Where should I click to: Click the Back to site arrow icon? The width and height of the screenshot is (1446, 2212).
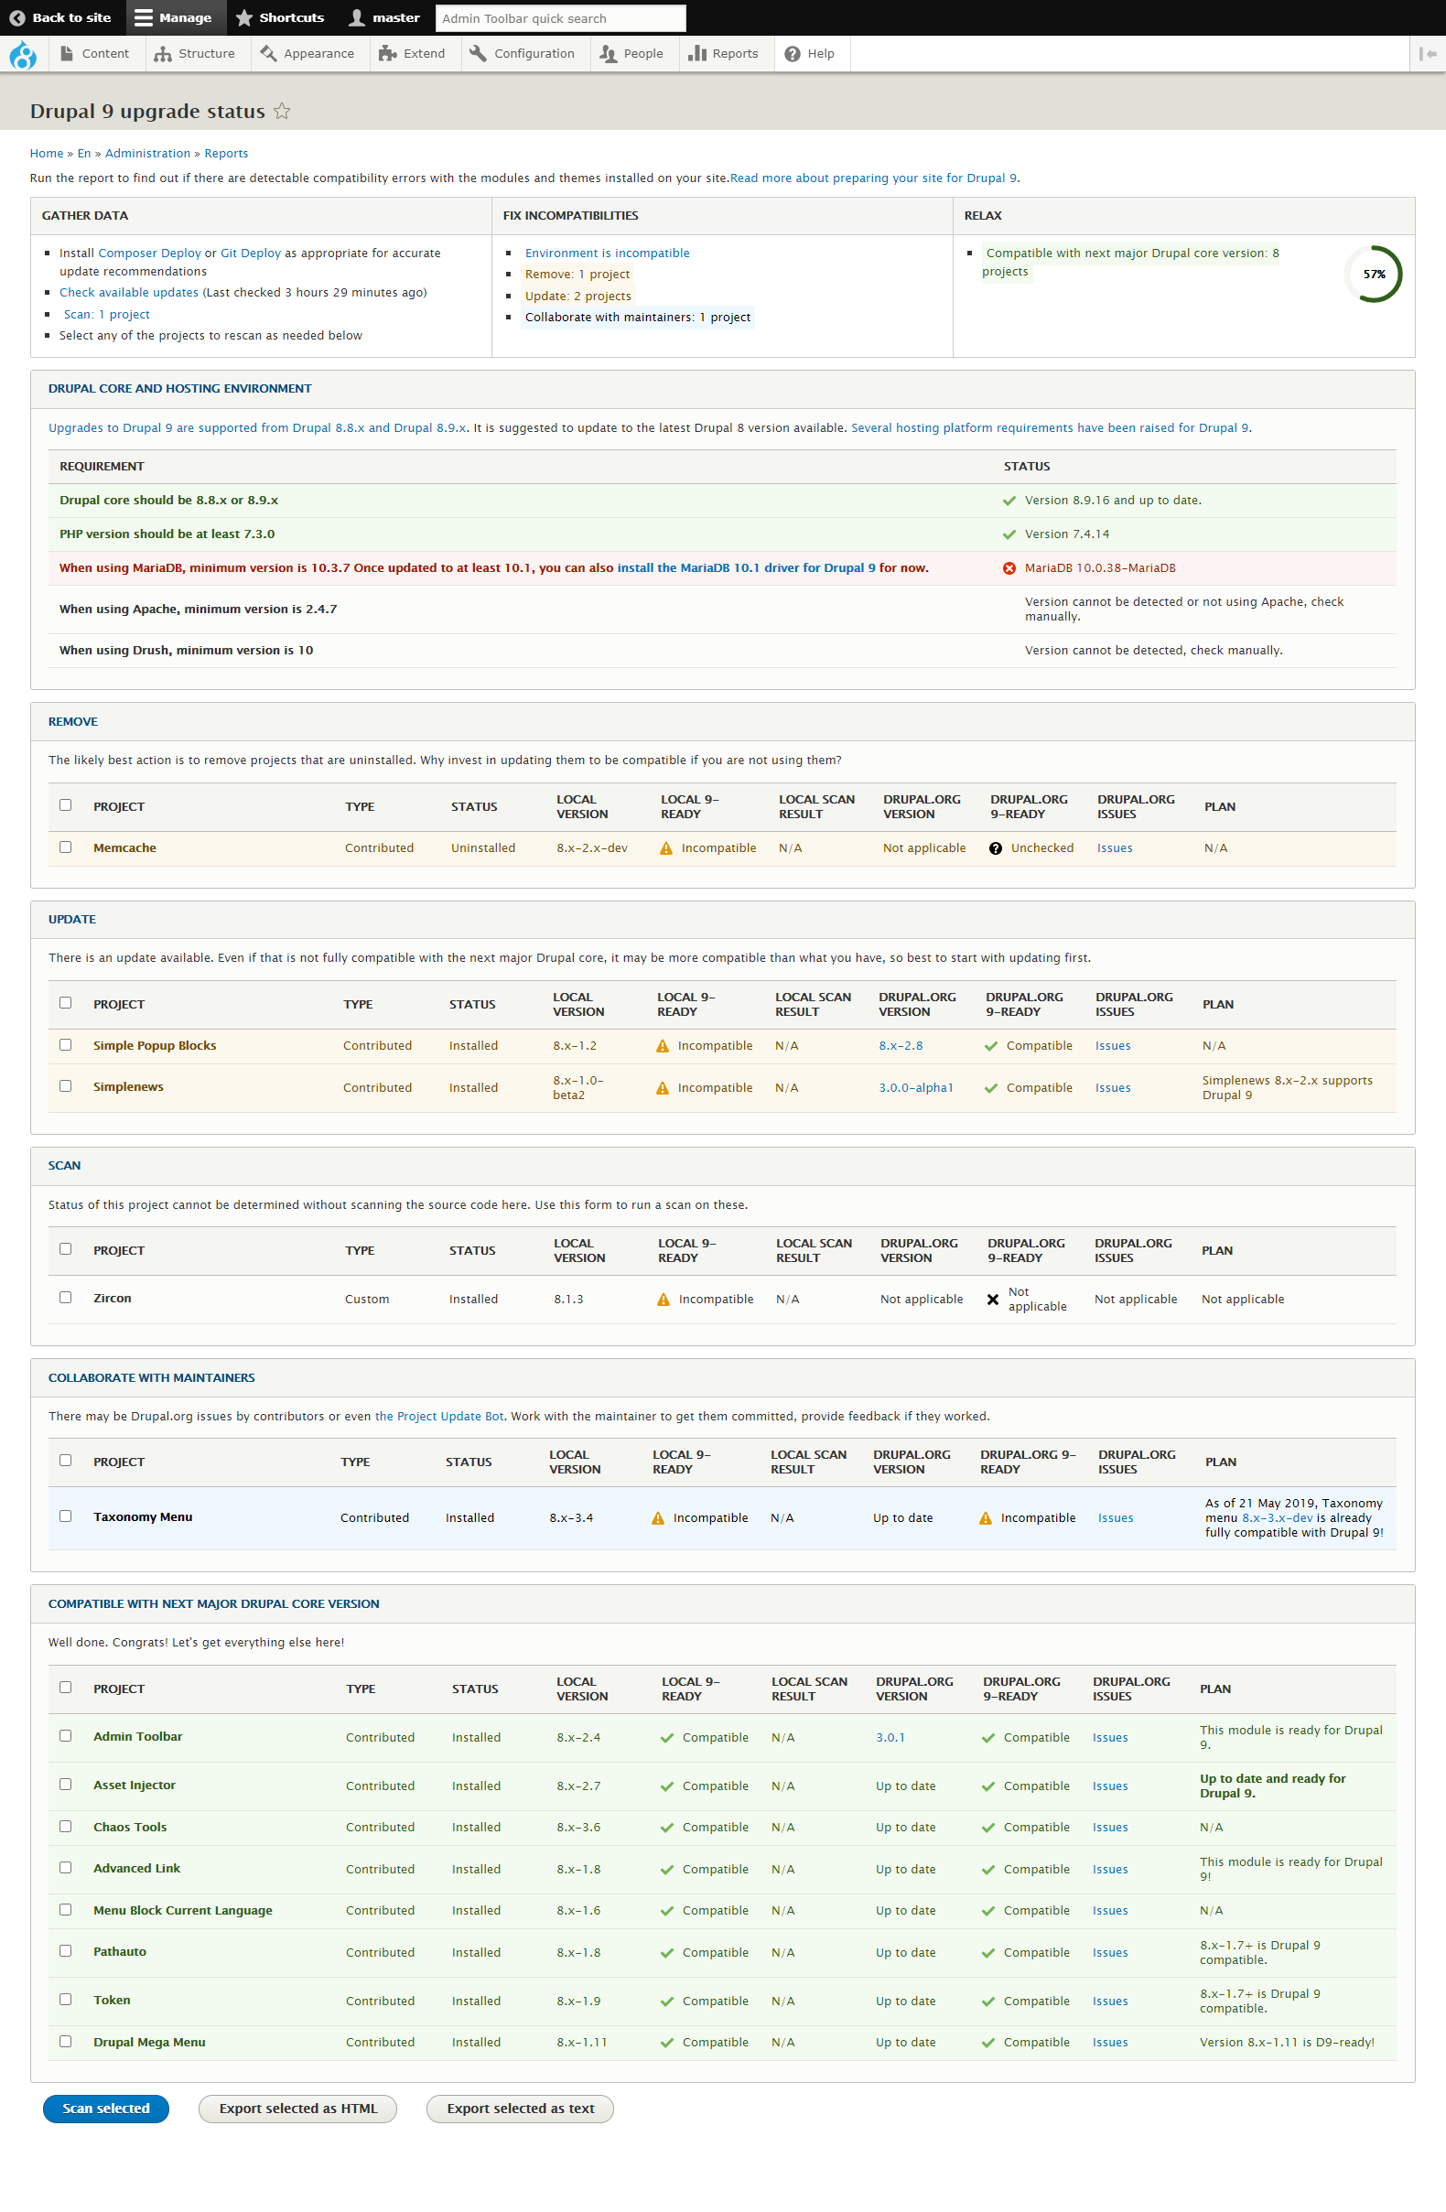pos(16,17)
